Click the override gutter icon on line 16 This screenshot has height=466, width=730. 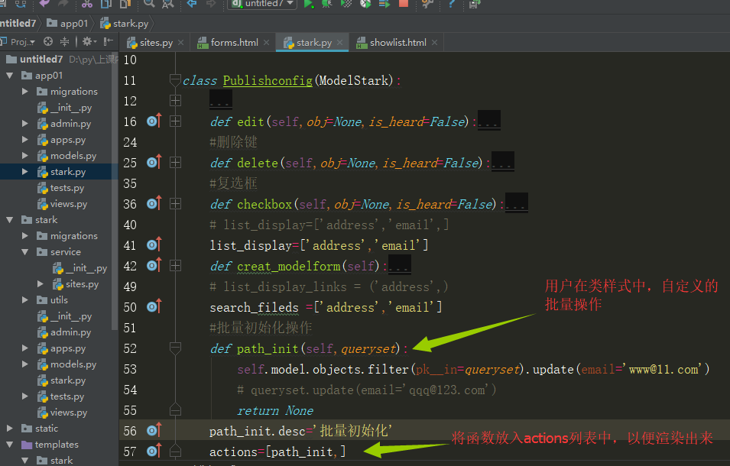pyautogui.click(x=153, y=121)
